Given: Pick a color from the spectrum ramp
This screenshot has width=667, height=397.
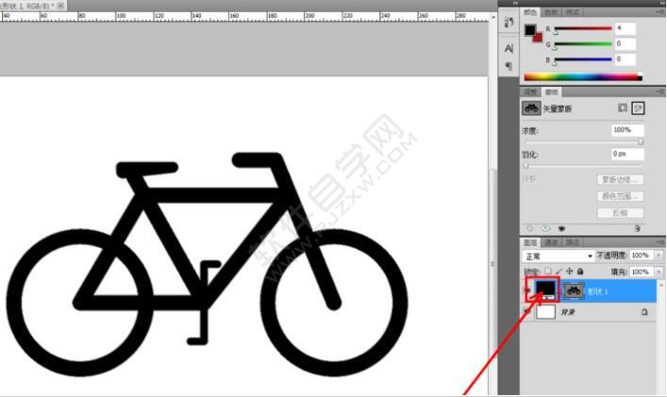Looking at the screenshot, I should pyautogui.click(x=583, y=77).
